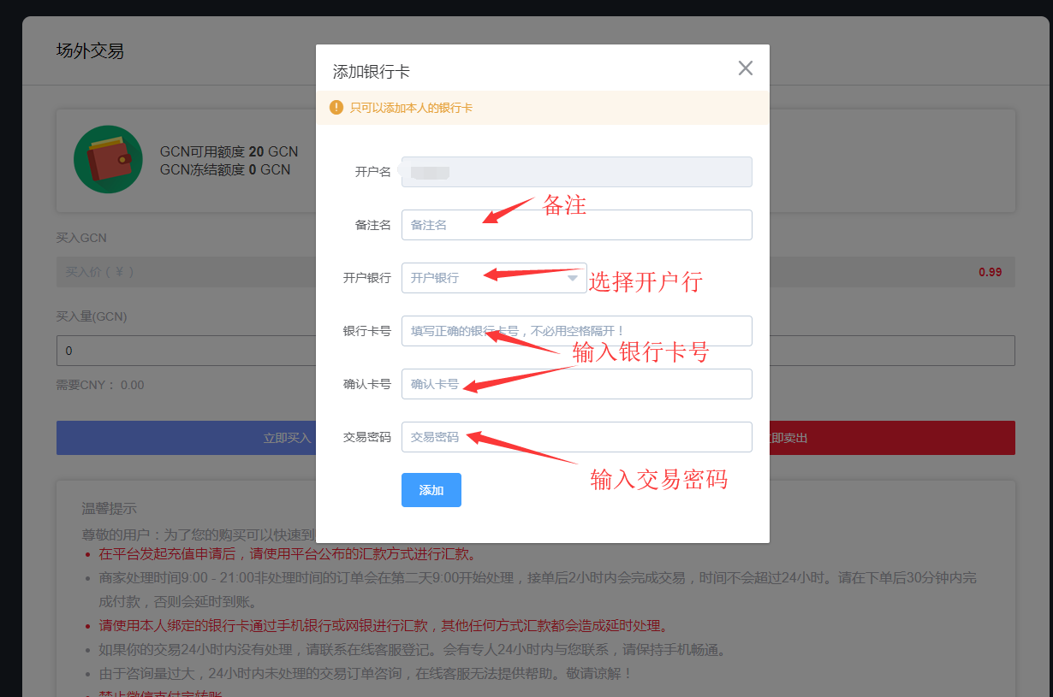
Task: Click the red 立即卖出 button
Action: 890,438
